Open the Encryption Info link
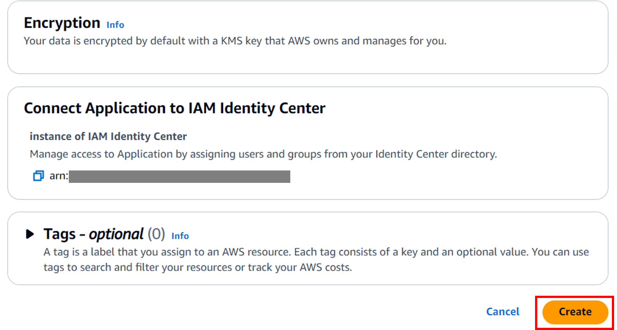Image resolution: width=617 pixels, height=330 pixels. click(x=115, y=25)
